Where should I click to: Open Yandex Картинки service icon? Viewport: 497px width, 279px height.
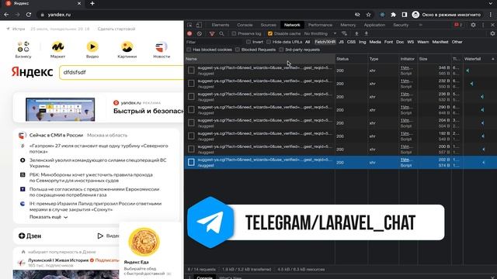127,50
